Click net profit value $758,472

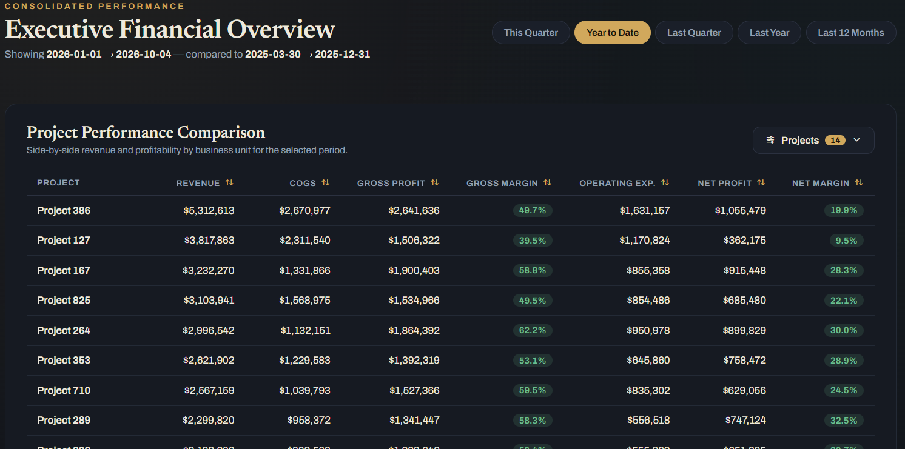coord(744,361)
